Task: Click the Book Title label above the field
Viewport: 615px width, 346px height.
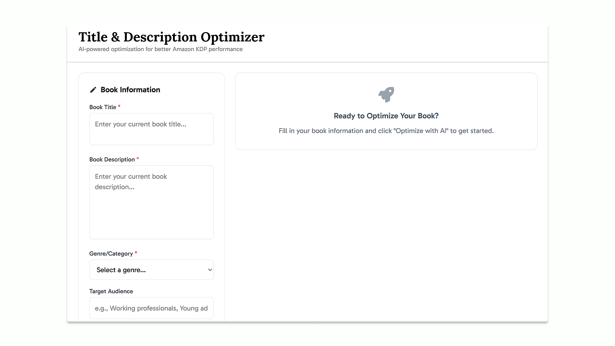Action: pyautogui.click(x=103, y=107)
